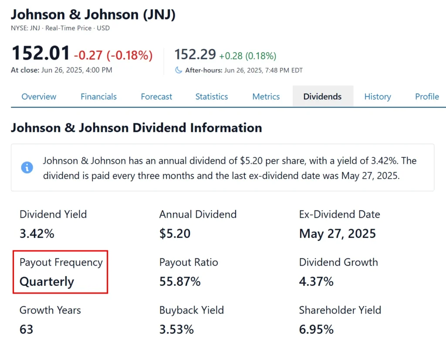Image resolution: width=446 pixels, height=348 pixels.
Task: Click the 152.01 closing price
Action: [x=41, y=53]
